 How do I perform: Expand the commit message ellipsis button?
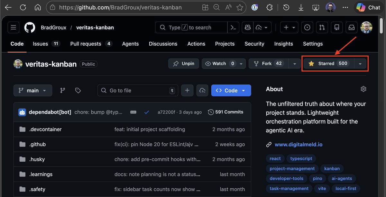click(133, 112)
